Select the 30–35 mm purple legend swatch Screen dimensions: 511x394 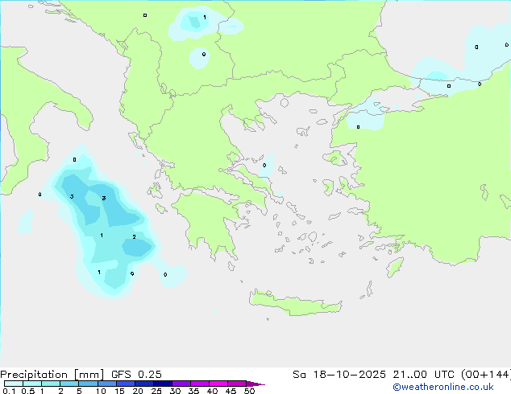coord(181,384)
